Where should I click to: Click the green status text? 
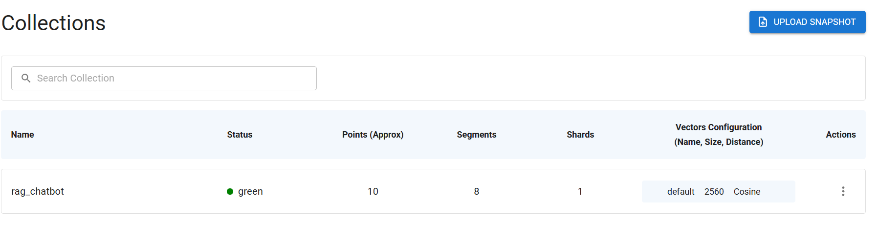click(x=250, y=191)
